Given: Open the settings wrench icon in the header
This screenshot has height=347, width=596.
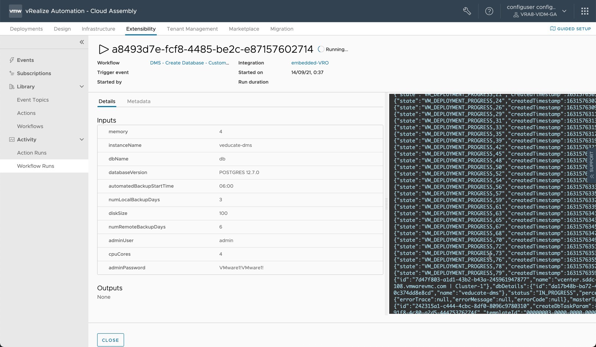Looking at the screenshot, I should [466, 11].
